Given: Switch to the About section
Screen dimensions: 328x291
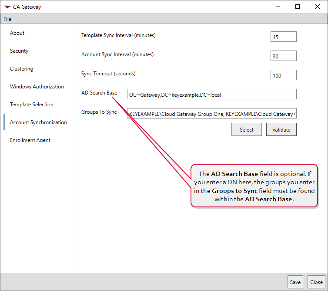Looking at the screenshot, I should point(17,33).
